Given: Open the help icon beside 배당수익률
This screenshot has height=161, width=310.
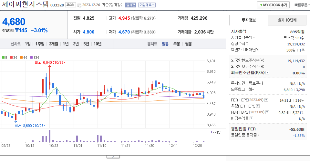Looking at the screenshot, I should pyautogui.click(x=252, y=118).
